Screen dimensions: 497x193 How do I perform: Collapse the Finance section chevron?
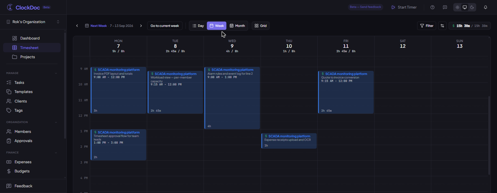pyautogui.click(x=56, y=153)
